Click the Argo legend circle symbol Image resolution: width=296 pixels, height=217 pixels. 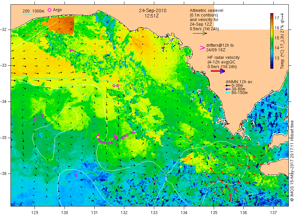(x=49, y=10)
